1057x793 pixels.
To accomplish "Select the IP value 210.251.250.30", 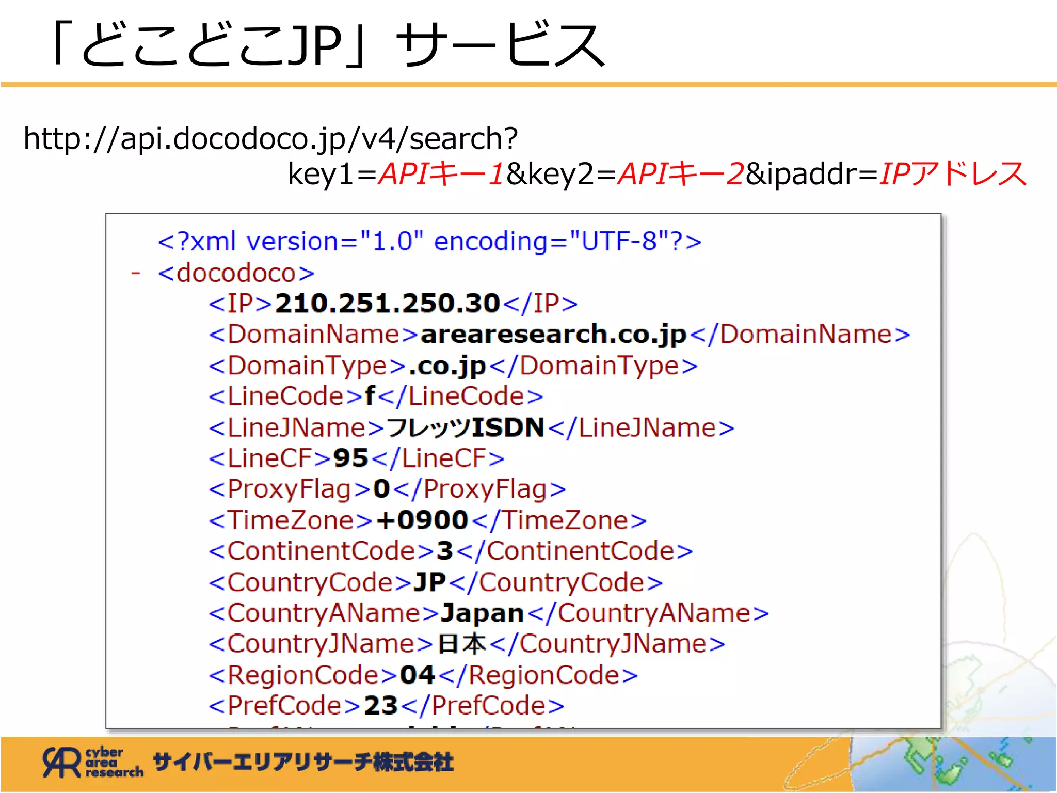I will point(388,303).
